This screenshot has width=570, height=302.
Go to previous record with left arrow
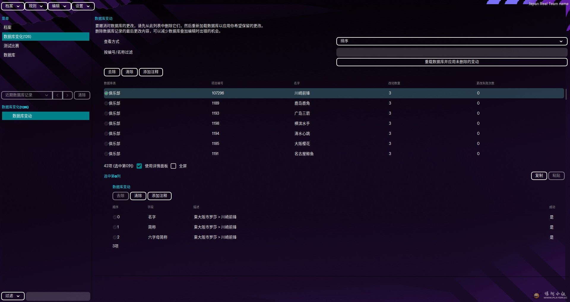(58, 95)
